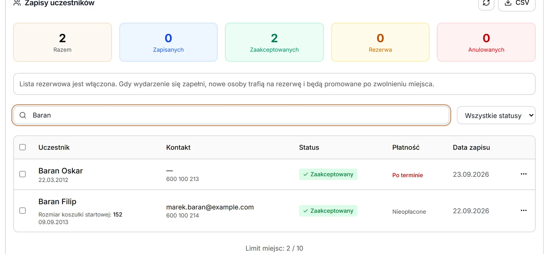Open the actions menu for Baran Filip
Viewport: 555px width, 254px height.
tap(524, 210)
